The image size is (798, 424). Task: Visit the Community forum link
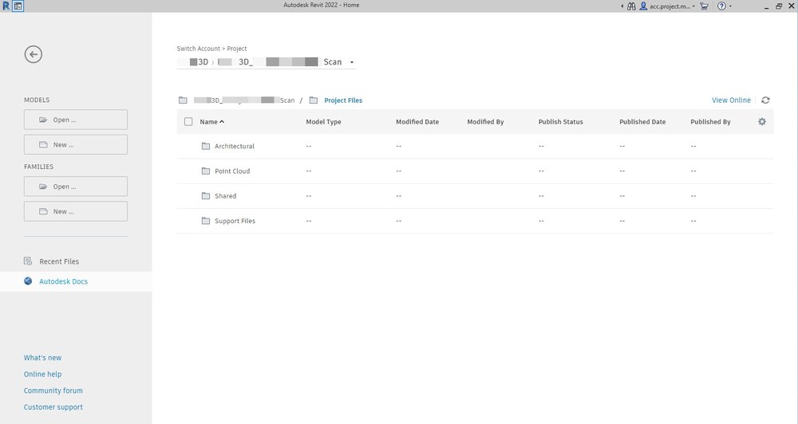[x=53, y=391]
